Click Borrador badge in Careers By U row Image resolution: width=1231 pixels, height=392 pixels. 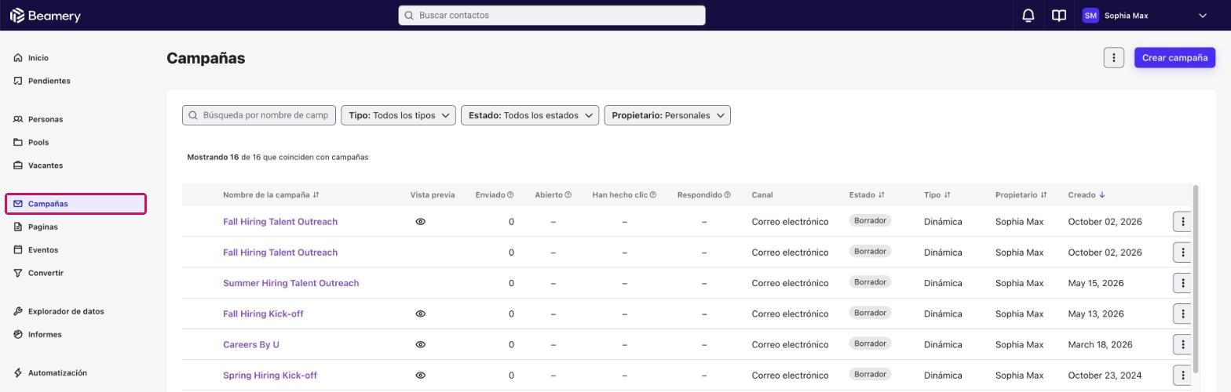[x=870, y=343]
